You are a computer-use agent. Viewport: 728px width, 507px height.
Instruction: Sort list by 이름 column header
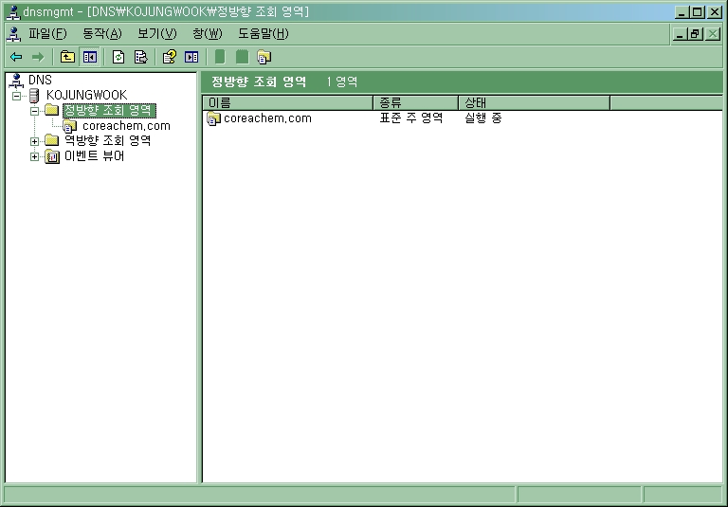288,102
